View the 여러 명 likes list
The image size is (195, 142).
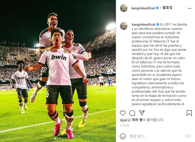pos(137,120)
